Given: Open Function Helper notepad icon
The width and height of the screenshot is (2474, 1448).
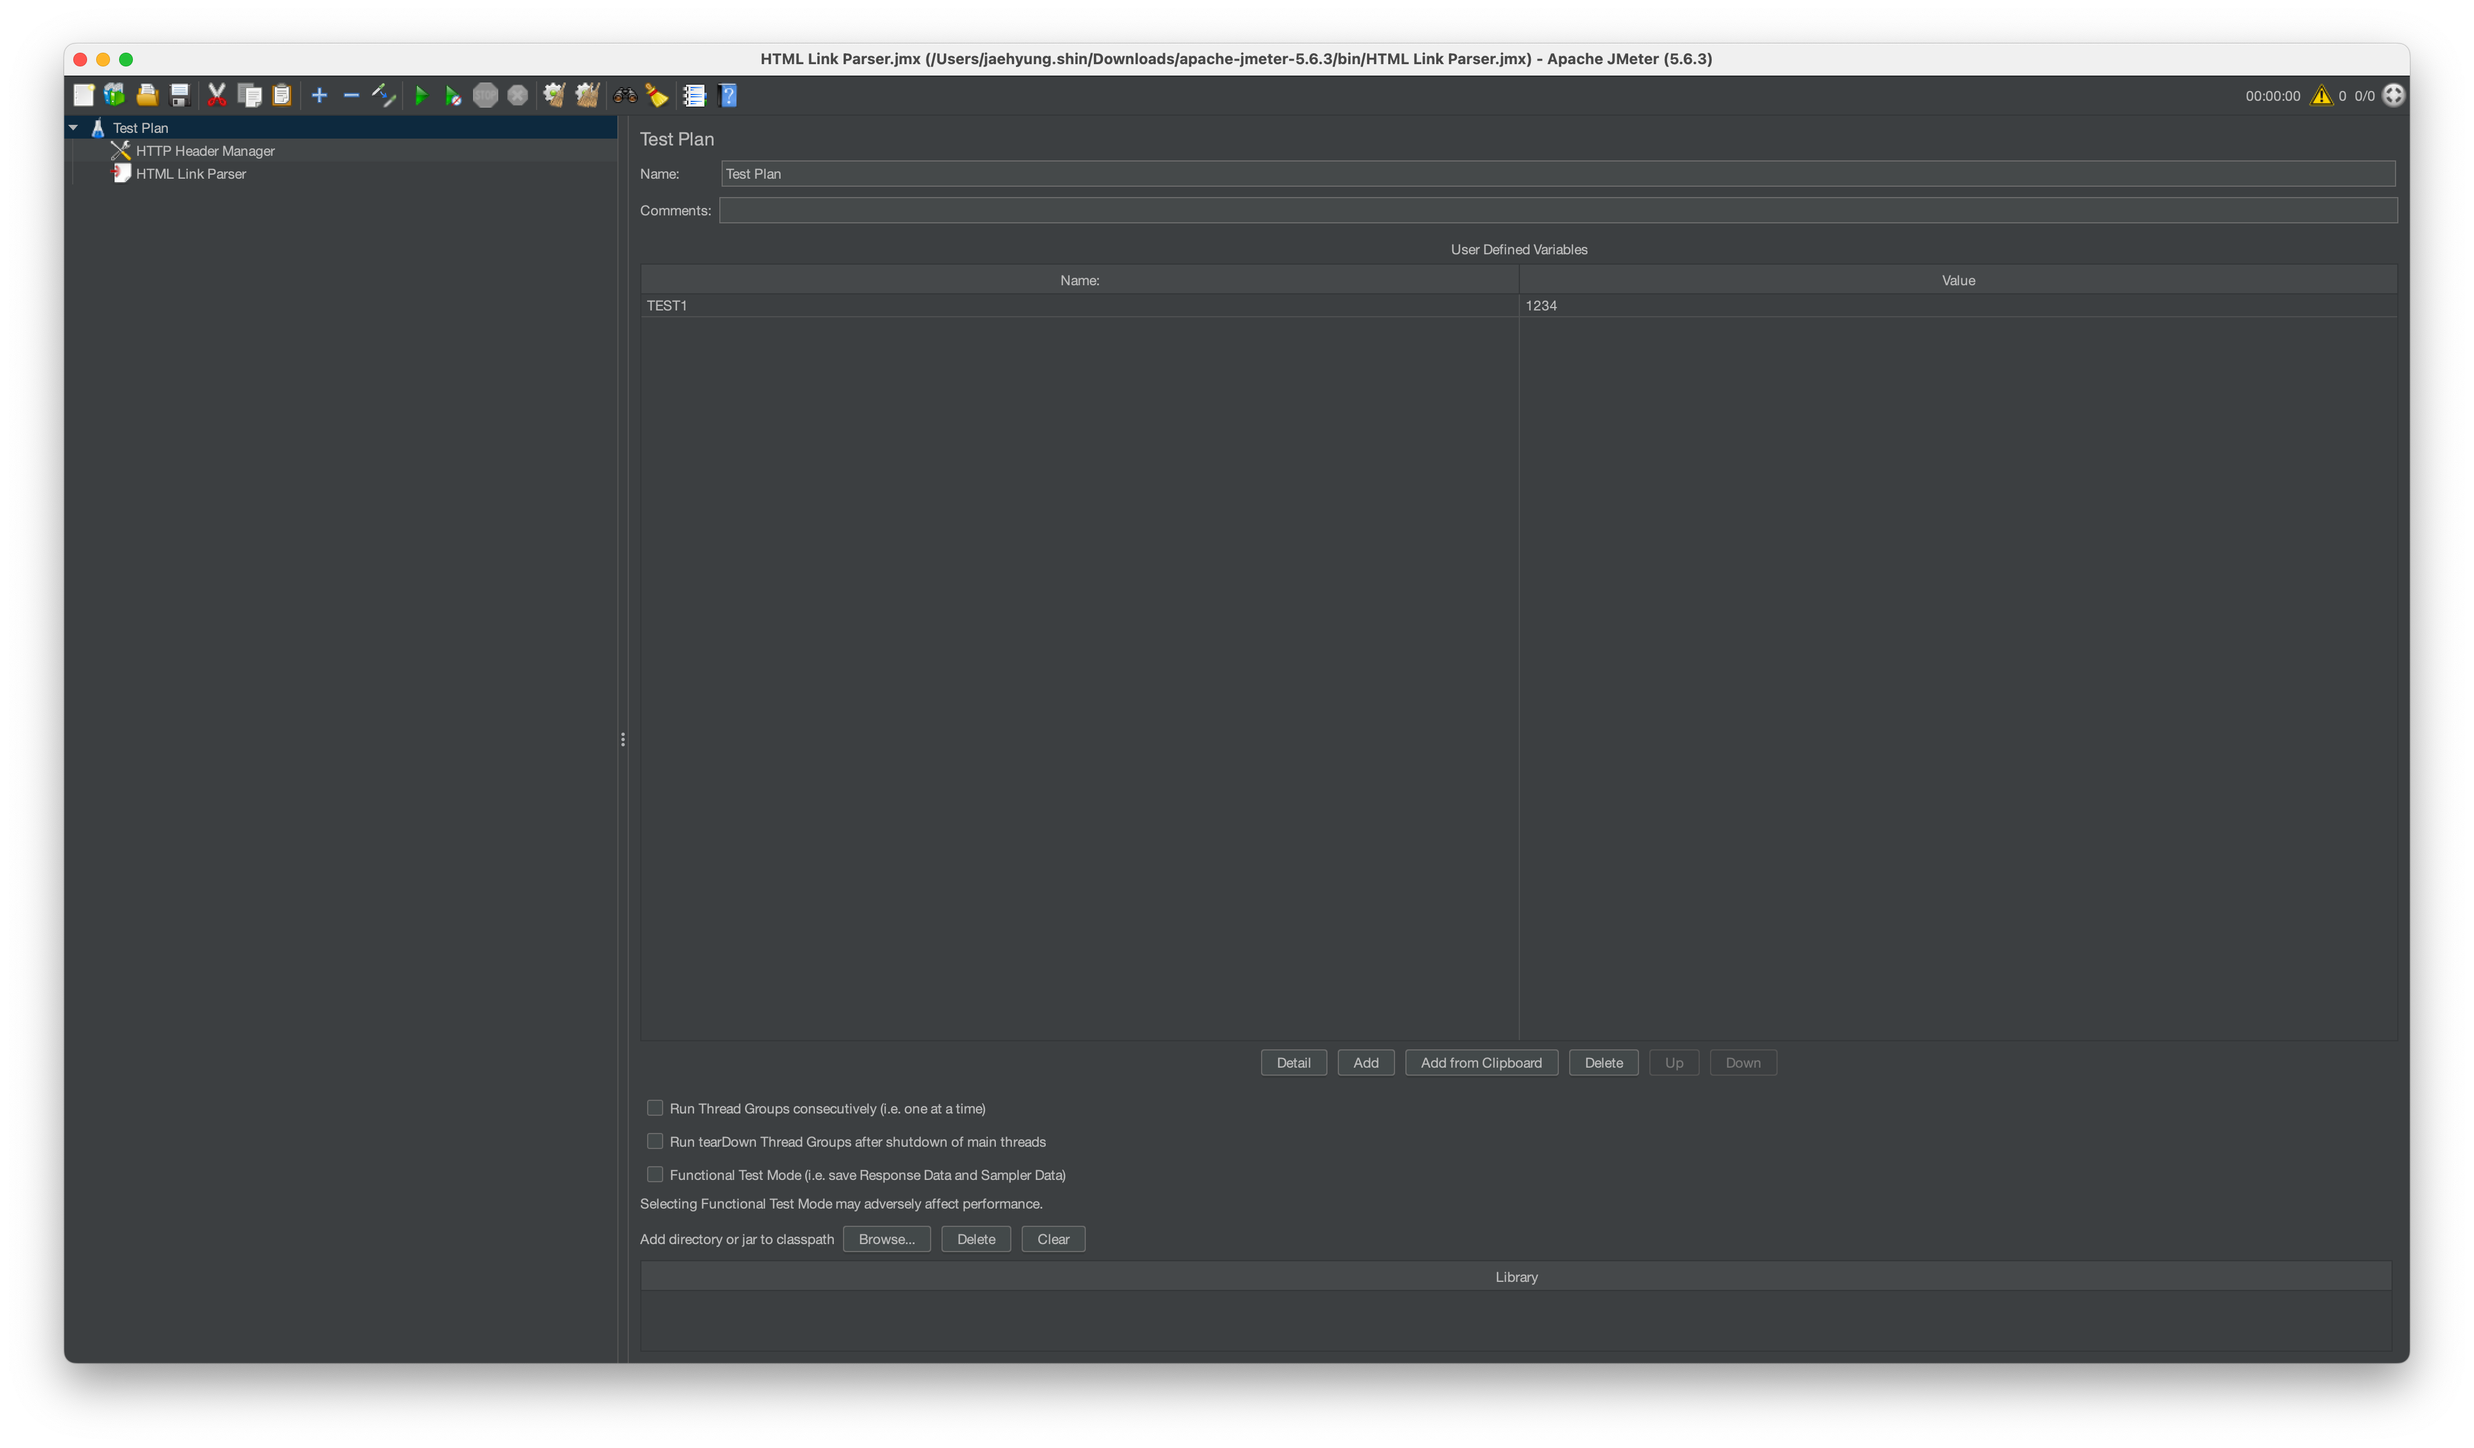Looking at the screenshot, I should [x=694, y=95].
